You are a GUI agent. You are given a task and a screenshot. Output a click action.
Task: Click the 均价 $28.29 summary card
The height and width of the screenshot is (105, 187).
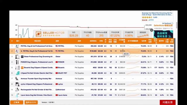pos(74,34)
